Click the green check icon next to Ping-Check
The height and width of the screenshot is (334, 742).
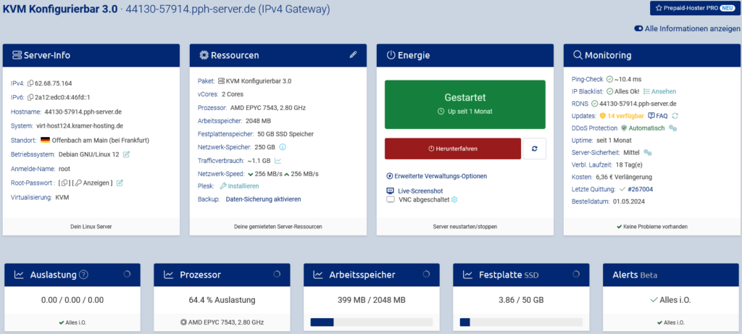[x=609, y=79]
